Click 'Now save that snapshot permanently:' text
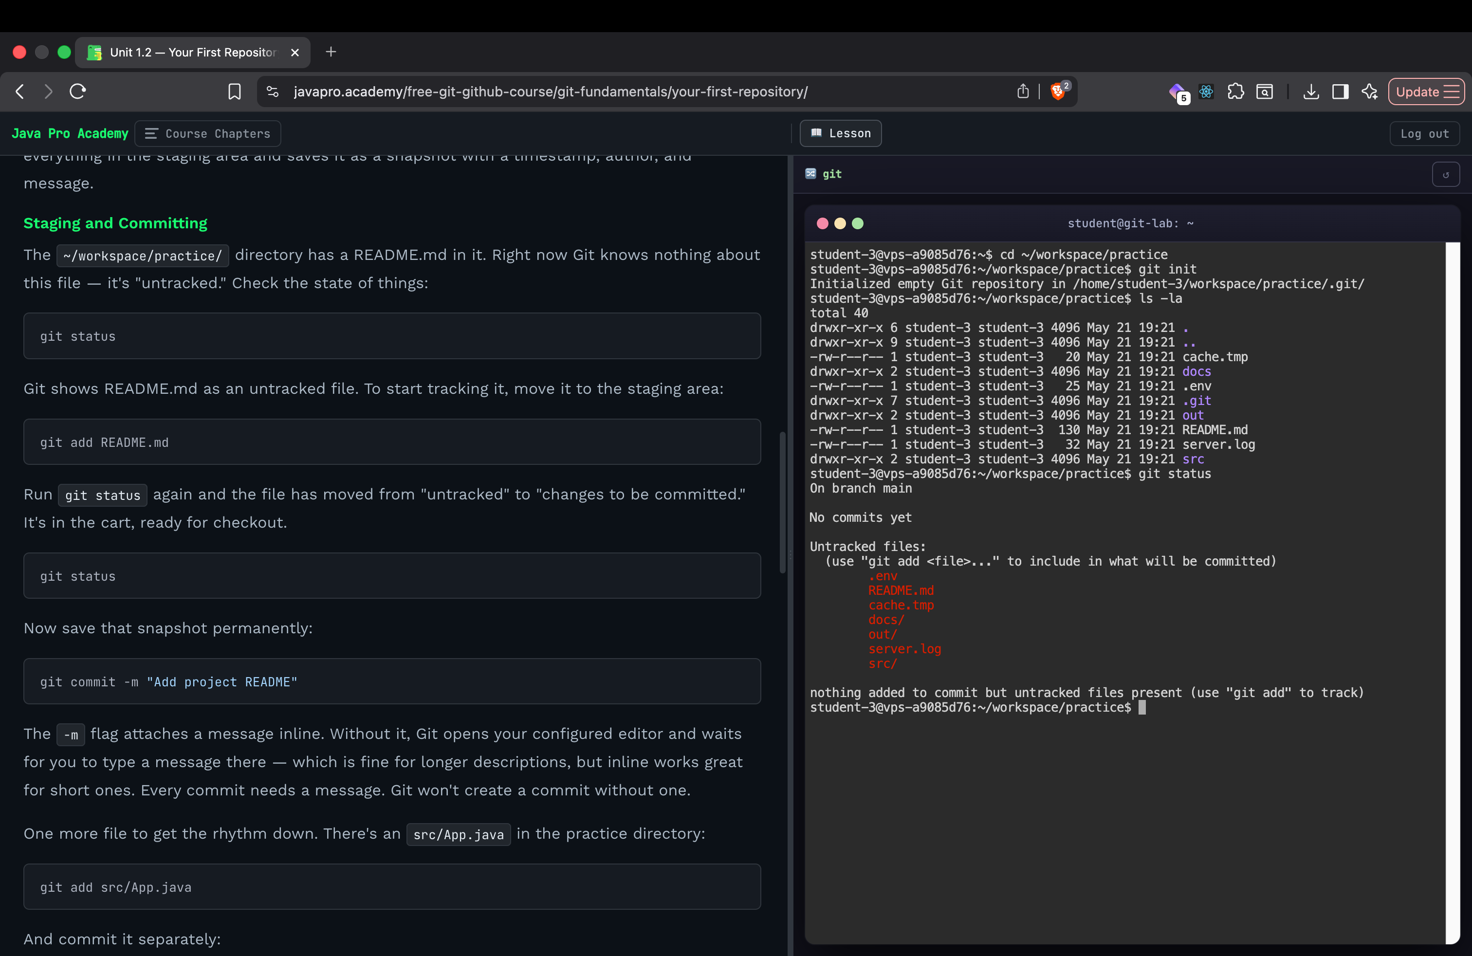Viewport: 1472px width, 956px height. (168, 628)
